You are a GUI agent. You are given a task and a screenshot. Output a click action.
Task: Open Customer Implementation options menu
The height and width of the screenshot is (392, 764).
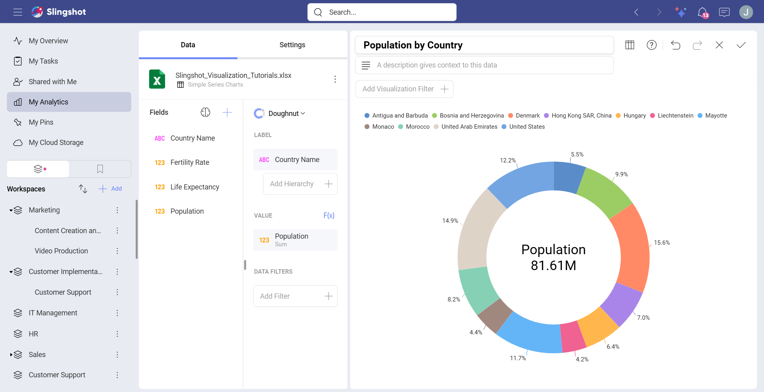coord(117,272)
